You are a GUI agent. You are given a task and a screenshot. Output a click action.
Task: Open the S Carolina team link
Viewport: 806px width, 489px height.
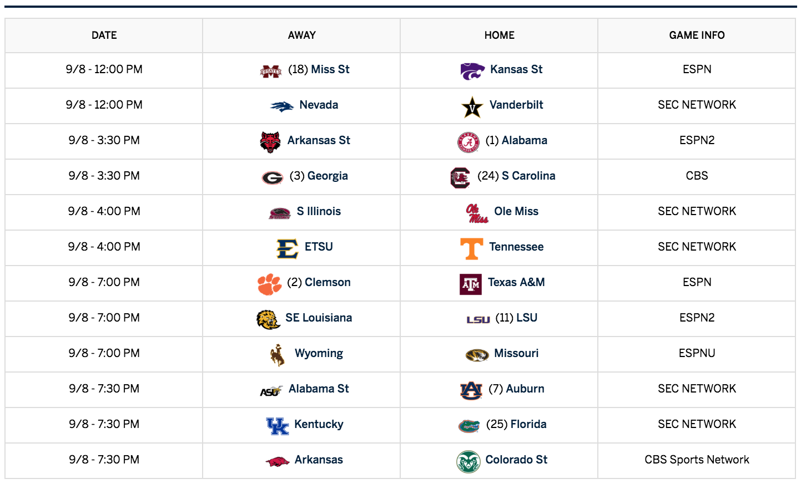[528, 176]
